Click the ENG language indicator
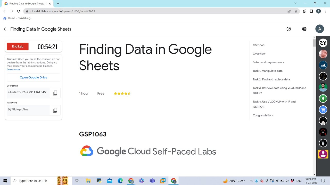Viewport: 330px width, 185px height. pyautogui.click(x=299, y=181)
